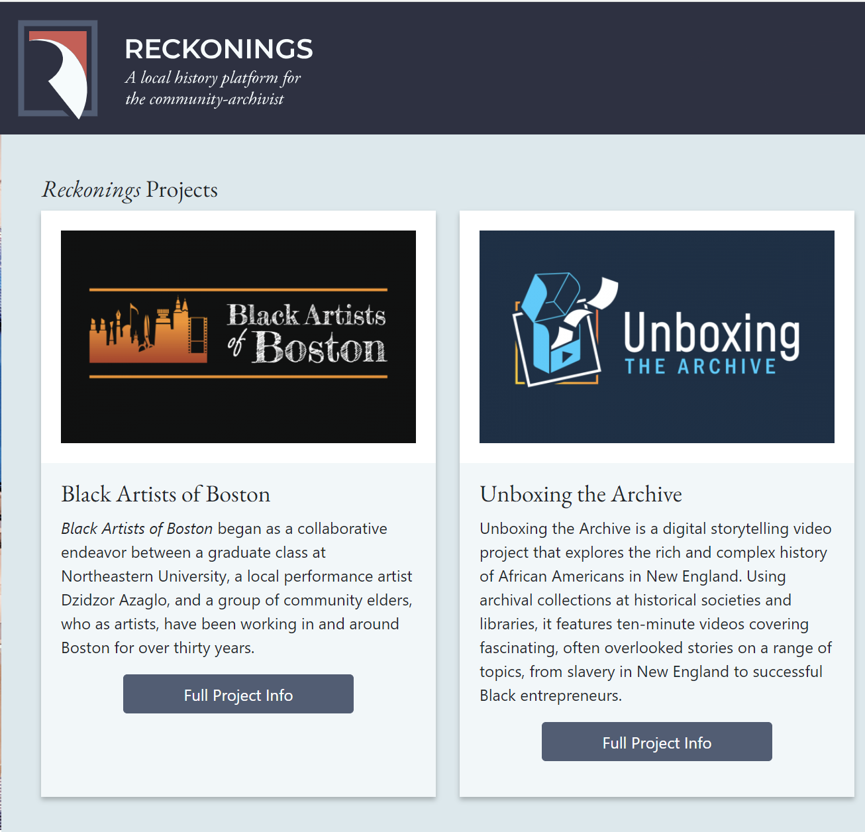This screenshot has height=832, width=865.
Task: Select the Unboxing the Archive card title
Action: point(581,494)
